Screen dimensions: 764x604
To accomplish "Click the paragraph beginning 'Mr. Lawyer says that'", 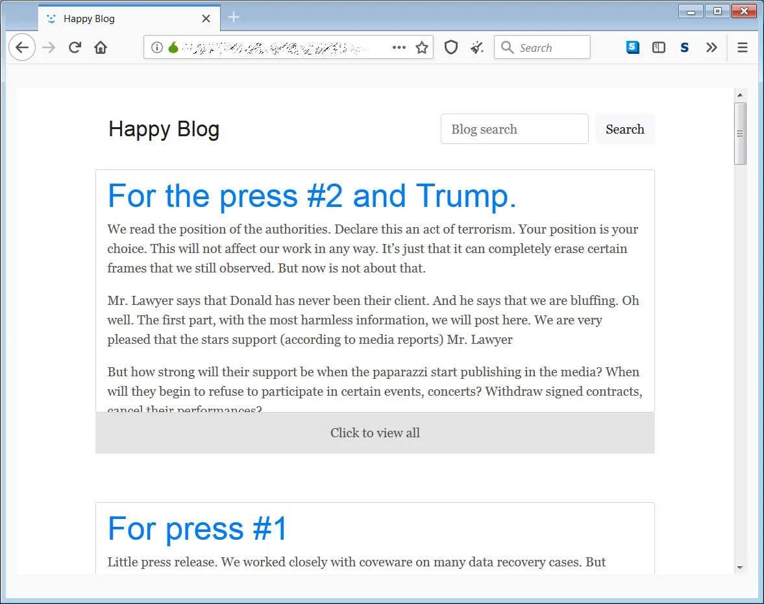I will tap(373, 320).
